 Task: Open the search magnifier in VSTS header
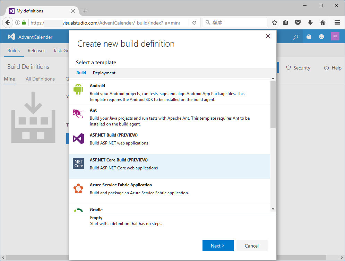point(295,37)
